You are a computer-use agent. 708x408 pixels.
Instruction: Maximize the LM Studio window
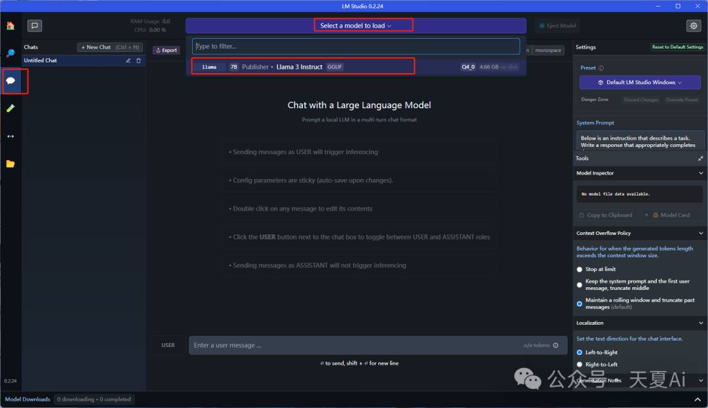tap(678, 7)
